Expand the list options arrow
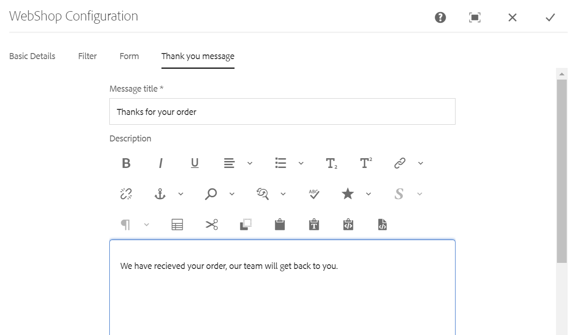 coord(301,163)
